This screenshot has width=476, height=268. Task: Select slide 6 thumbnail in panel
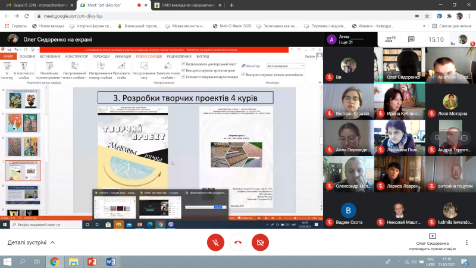(x=23, y=147)
